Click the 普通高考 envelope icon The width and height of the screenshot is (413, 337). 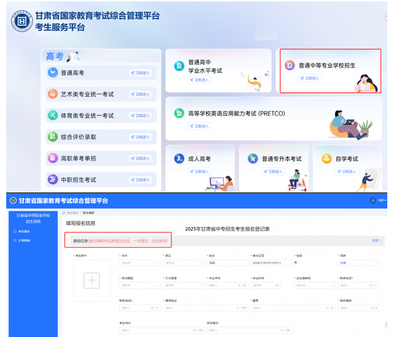click(53, 73)
